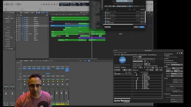Open the mixer Options menu
Viewport: 191px width, 107px height.
click(x=26, y=61)
